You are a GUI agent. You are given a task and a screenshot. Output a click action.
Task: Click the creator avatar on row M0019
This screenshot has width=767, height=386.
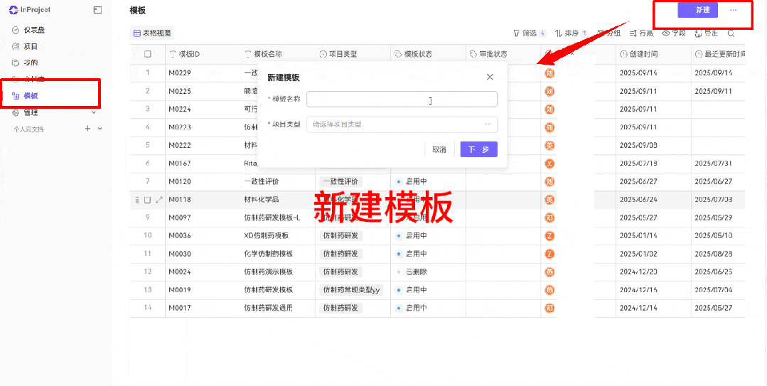(x=549, y=290)
